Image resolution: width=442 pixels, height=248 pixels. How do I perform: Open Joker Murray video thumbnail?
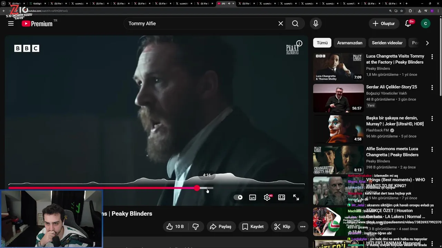click(x=338, y=129)
